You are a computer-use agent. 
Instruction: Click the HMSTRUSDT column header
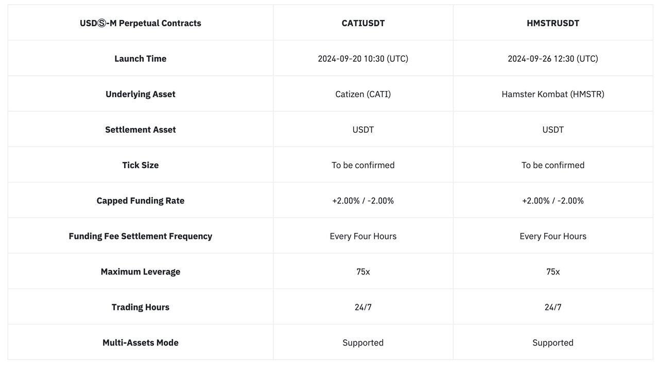coord(553,23)
